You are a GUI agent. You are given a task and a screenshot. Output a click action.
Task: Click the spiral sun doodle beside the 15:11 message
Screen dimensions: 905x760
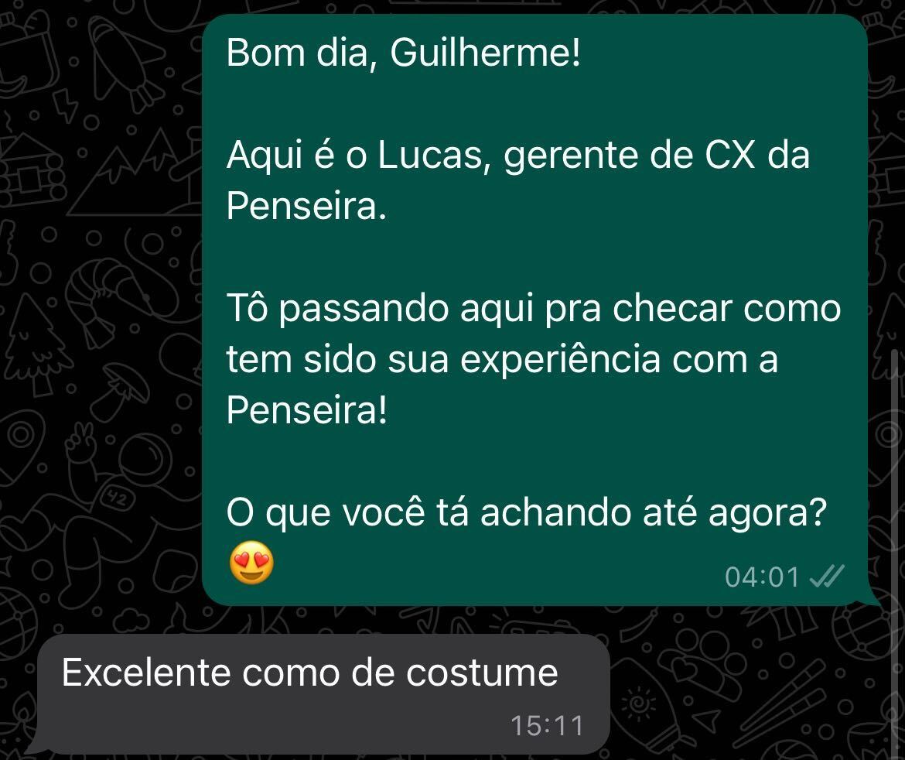pyautogui.click(x=640, y=704)
